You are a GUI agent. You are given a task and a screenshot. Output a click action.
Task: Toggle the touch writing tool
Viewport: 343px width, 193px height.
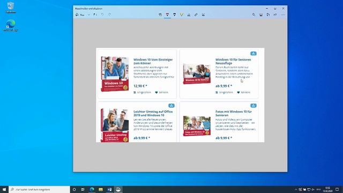(x=160, y=14)
